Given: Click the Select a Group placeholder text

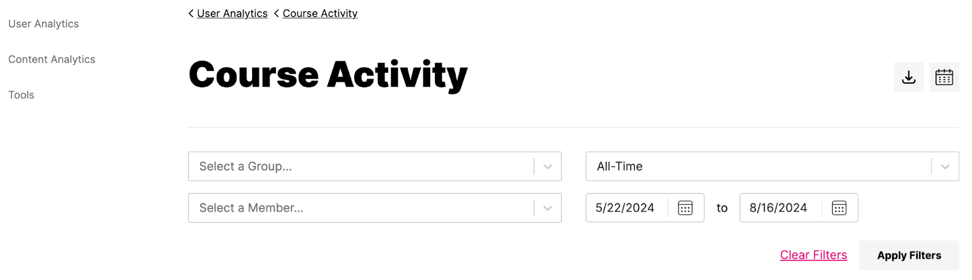Looking at the screenshot, I should point(245,167).
